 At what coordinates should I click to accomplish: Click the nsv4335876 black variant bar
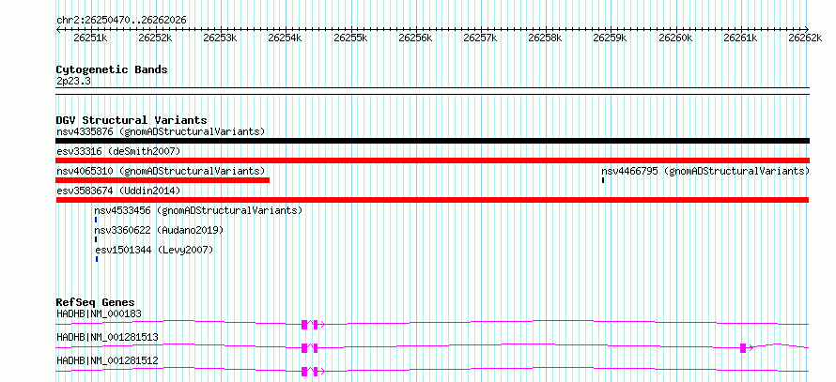point(432,141)
